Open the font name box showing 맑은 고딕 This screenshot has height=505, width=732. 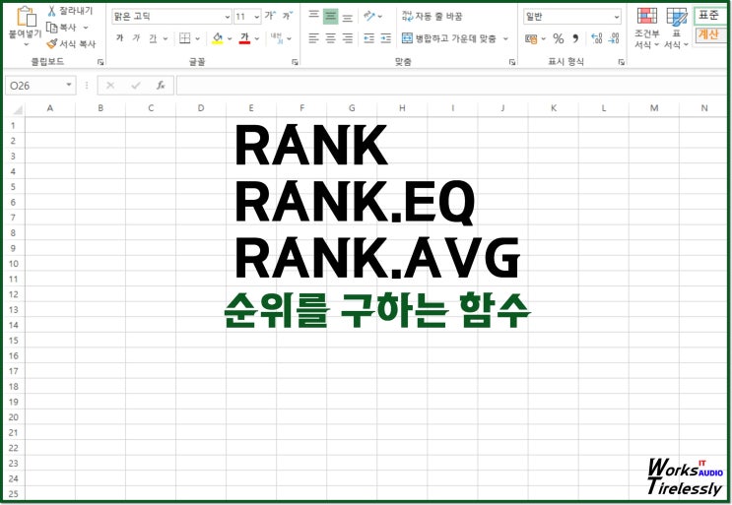tap(171, 17)
